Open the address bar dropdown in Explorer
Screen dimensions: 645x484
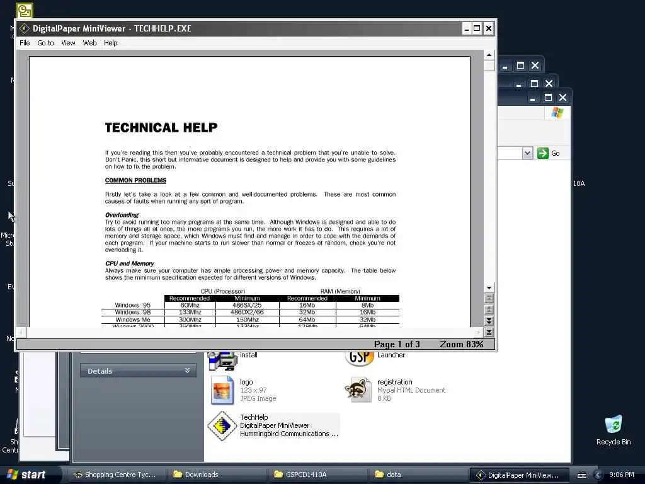click(x=527, y=154)
